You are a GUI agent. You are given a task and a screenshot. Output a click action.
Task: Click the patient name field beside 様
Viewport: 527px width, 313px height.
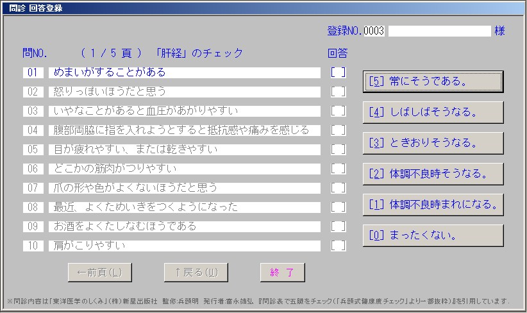(x=439, y=31)
